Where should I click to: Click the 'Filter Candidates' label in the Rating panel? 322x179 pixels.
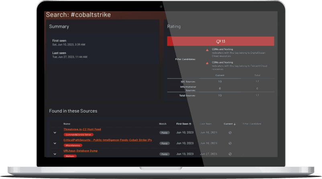185,59
